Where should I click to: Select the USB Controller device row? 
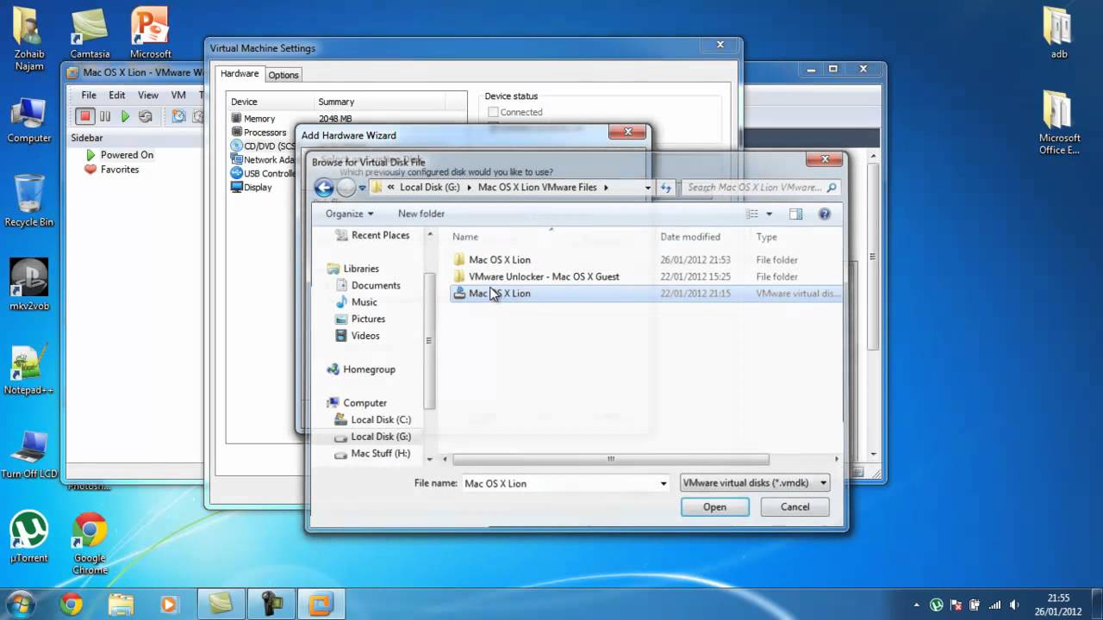[263, 174]
